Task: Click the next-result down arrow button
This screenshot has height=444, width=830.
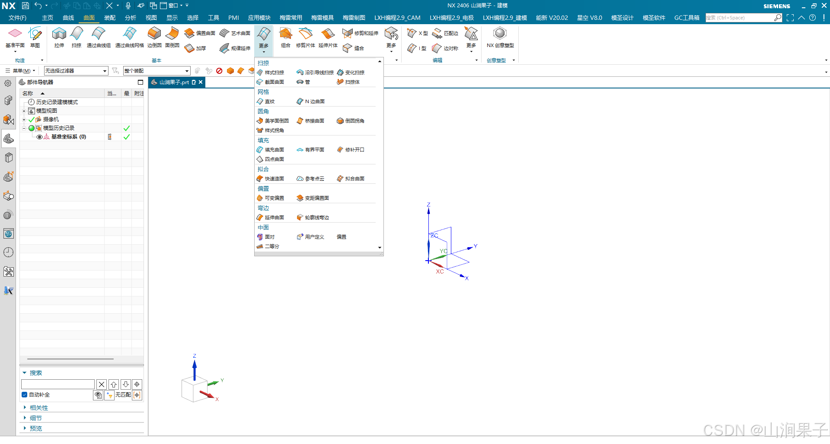Action: [x=126, y=384]
